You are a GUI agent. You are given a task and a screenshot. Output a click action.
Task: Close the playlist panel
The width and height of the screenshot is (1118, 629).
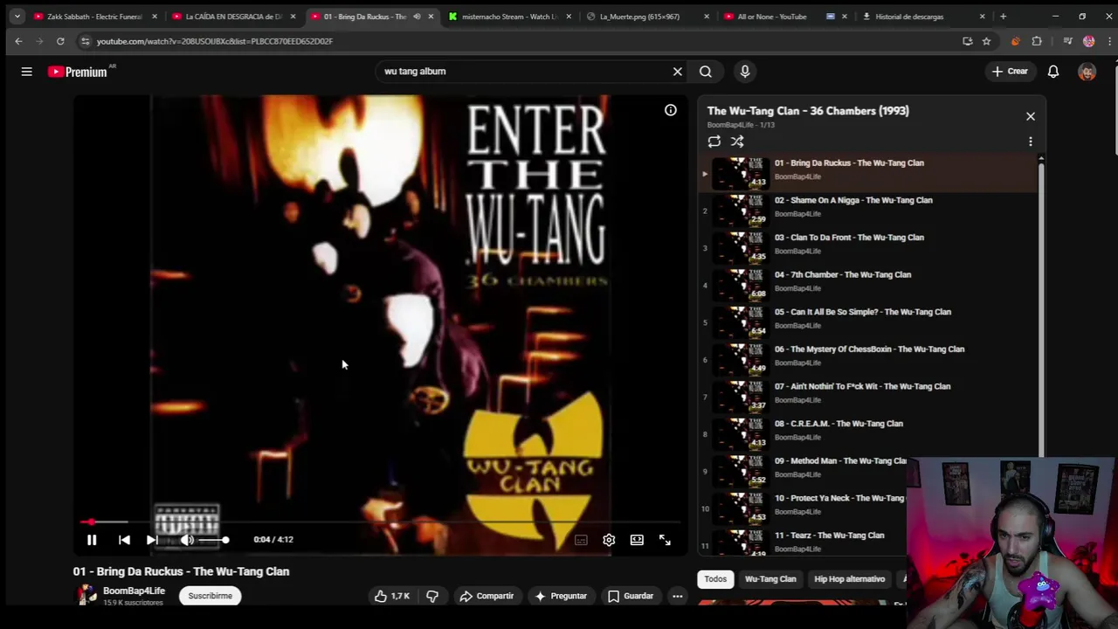[x=1031, y=116]
